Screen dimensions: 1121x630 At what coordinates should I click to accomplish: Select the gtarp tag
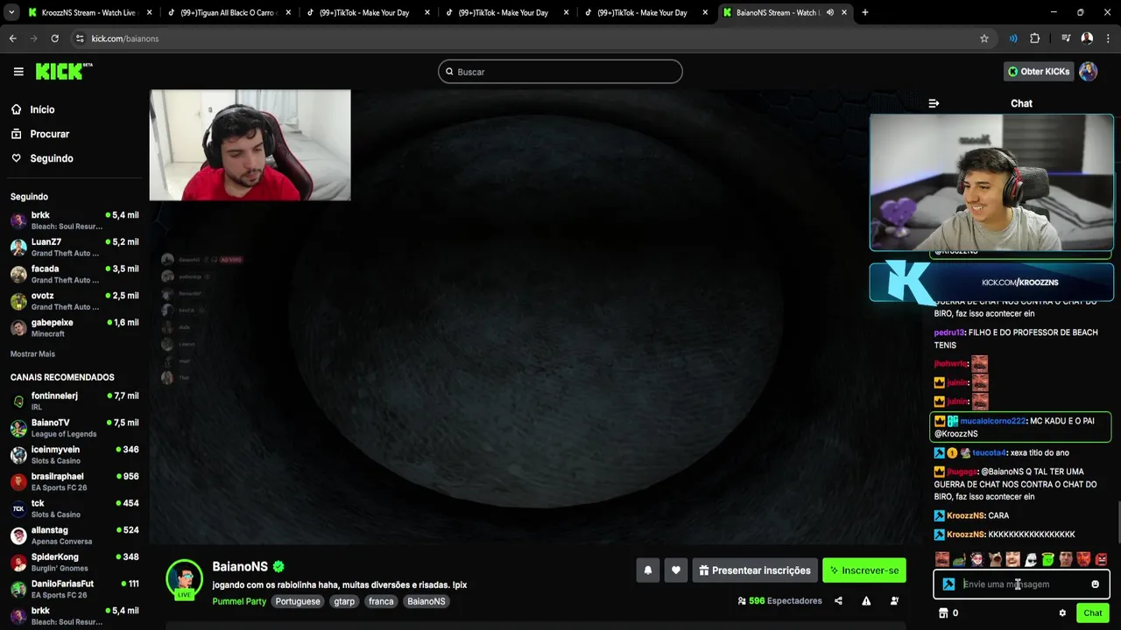(x=344, y=601)
